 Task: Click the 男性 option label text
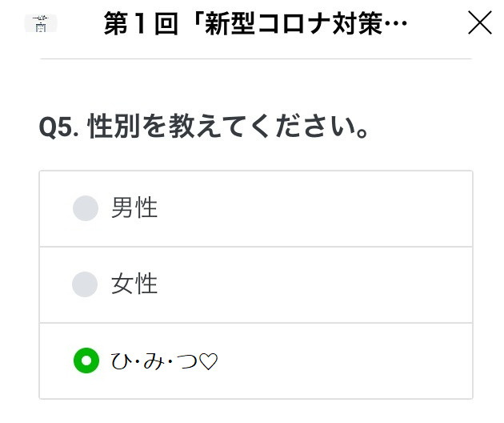click(x=134, y=208)
